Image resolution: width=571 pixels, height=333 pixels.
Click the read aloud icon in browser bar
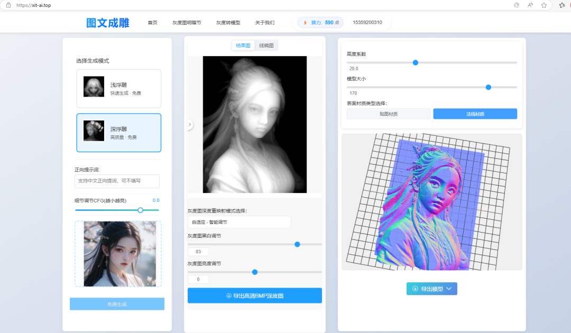tap(530, 5)
